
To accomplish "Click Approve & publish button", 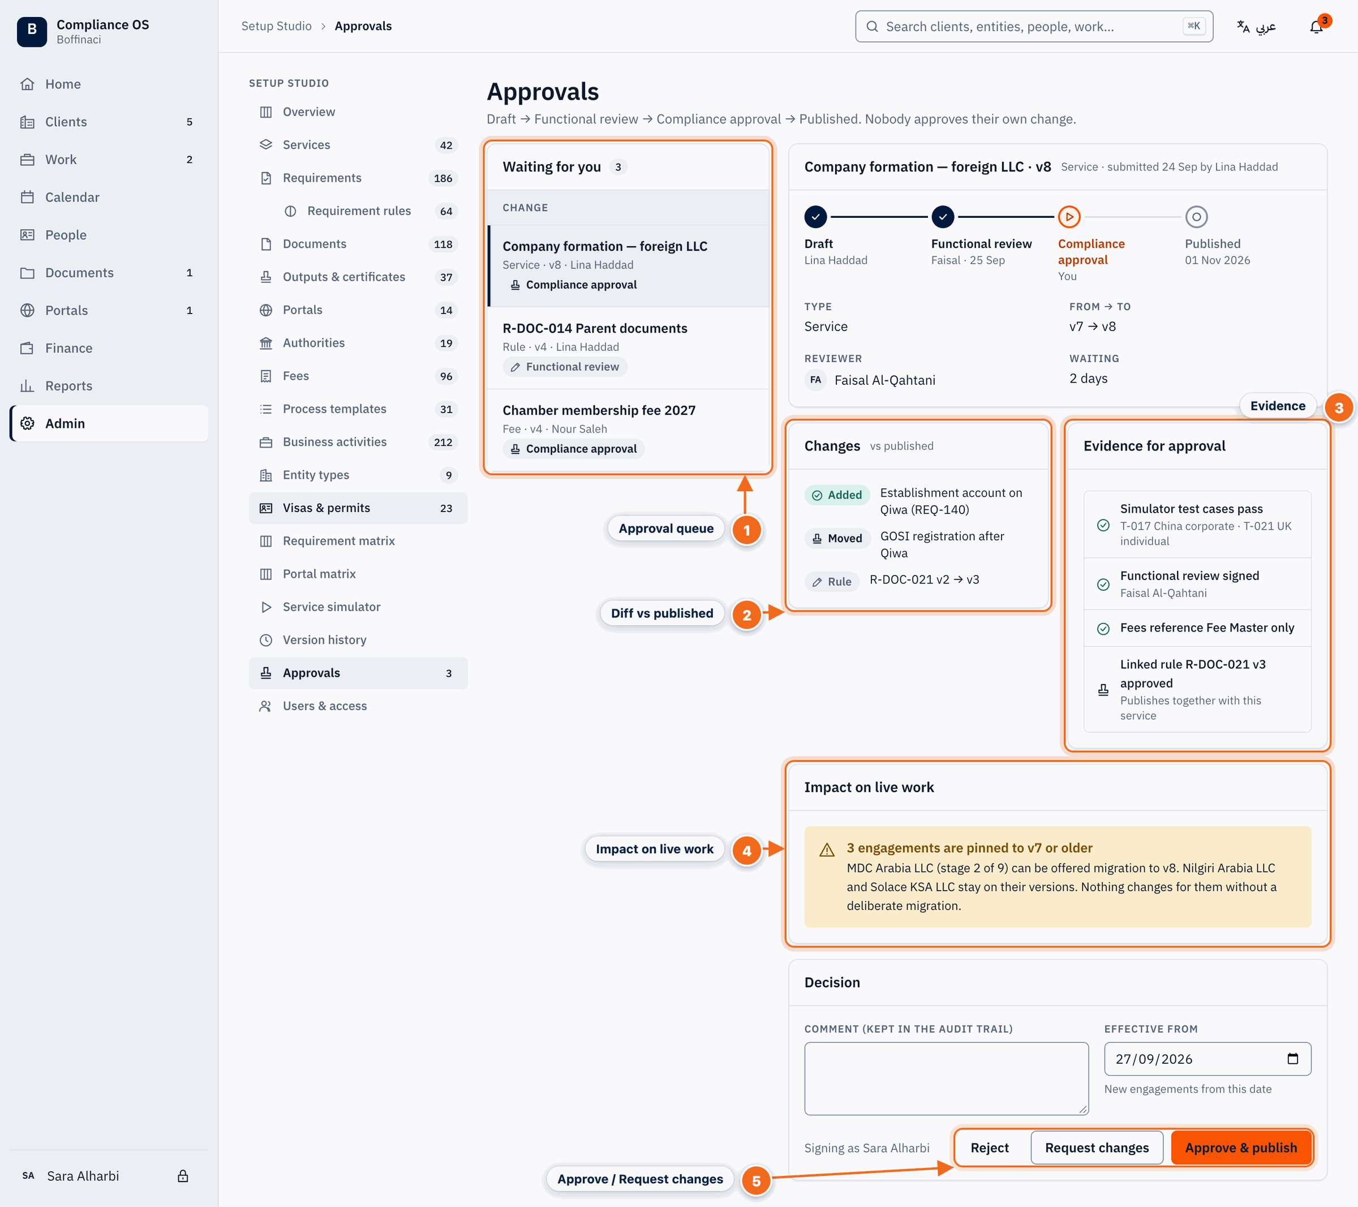I will 1240,1147.
